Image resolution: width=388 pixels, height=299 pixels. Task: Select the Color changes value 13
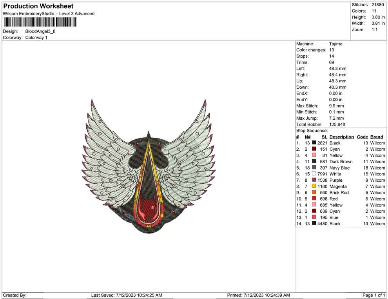(x=332, y=50)
